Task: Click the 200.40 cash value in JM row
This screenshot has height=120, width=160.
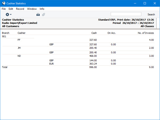Action: pyautogui.click(x=93, y=48)
